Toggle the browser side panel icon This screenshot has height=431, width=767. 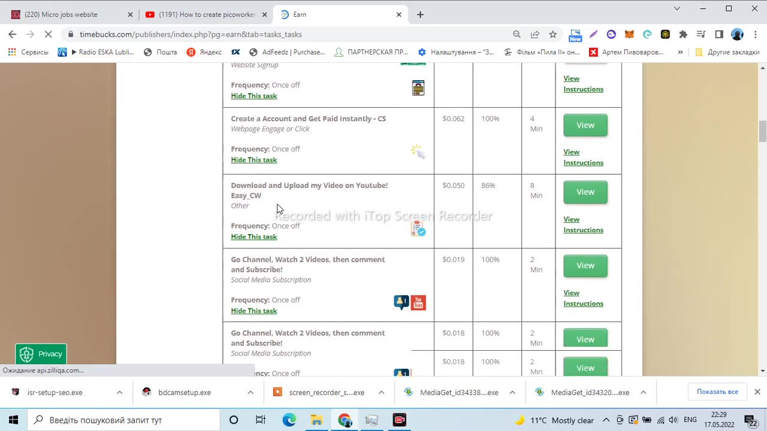tap(719, 34)
